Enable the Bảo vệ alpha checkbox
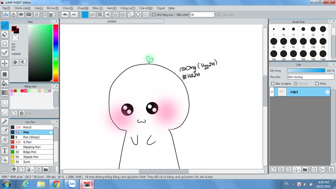 click(x=273, y=84)
